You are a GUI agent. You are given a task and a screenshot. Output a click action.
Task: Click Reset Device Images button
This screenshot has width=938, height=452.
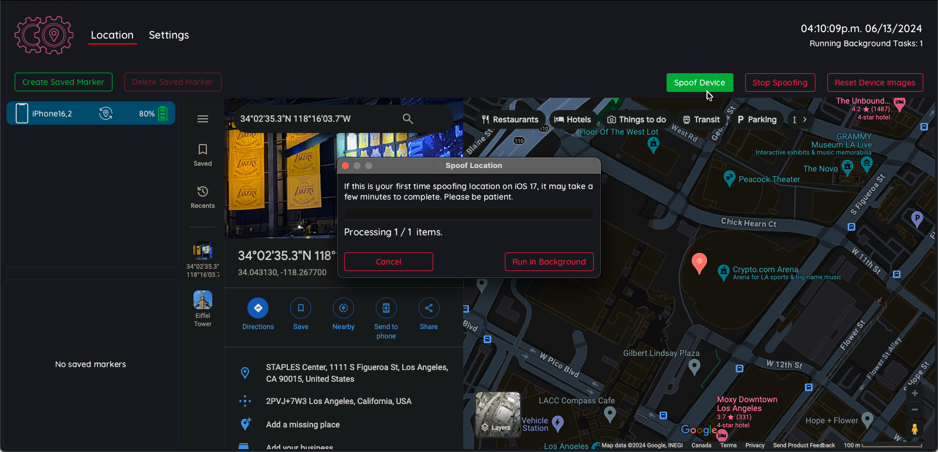[x=875, y=83]
